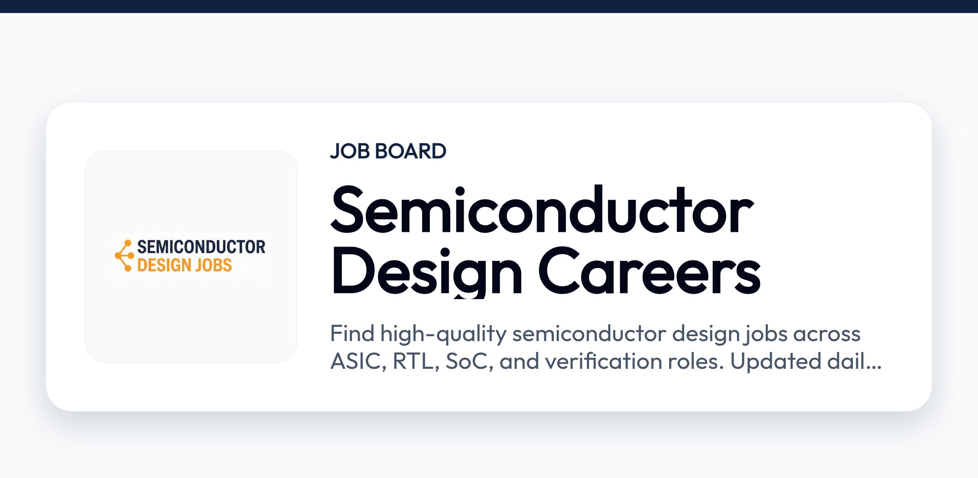Open the Semiconductor Design Jobs logo tile
The height and width of the screenshot is (478, 978).
191,257
